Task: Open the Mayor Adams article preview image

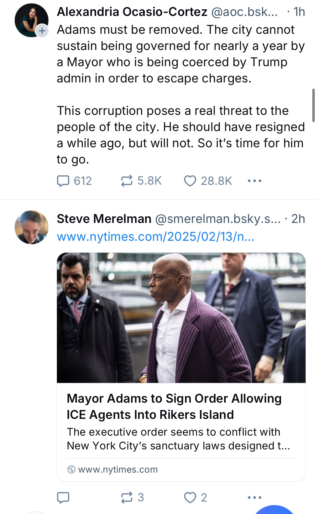Action: coord(181,318)
